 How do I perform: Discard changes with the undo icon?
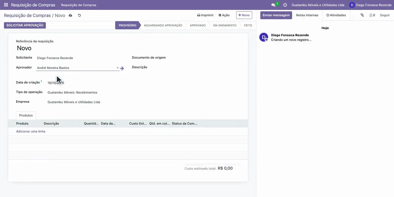pyautogui.click(x=79, y=15)
